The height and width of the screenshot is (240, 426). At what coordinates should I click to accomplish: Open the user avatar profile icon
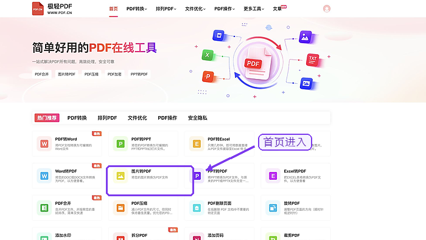point(327,9)
